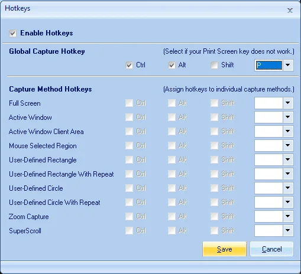Check Shift for Active Window
301x274 pixels.
[x=214, y=117]
